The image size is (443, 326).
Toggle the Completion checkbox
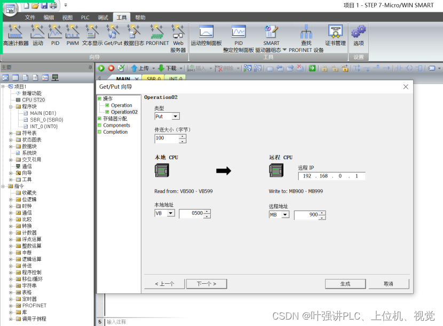[99, 132]
